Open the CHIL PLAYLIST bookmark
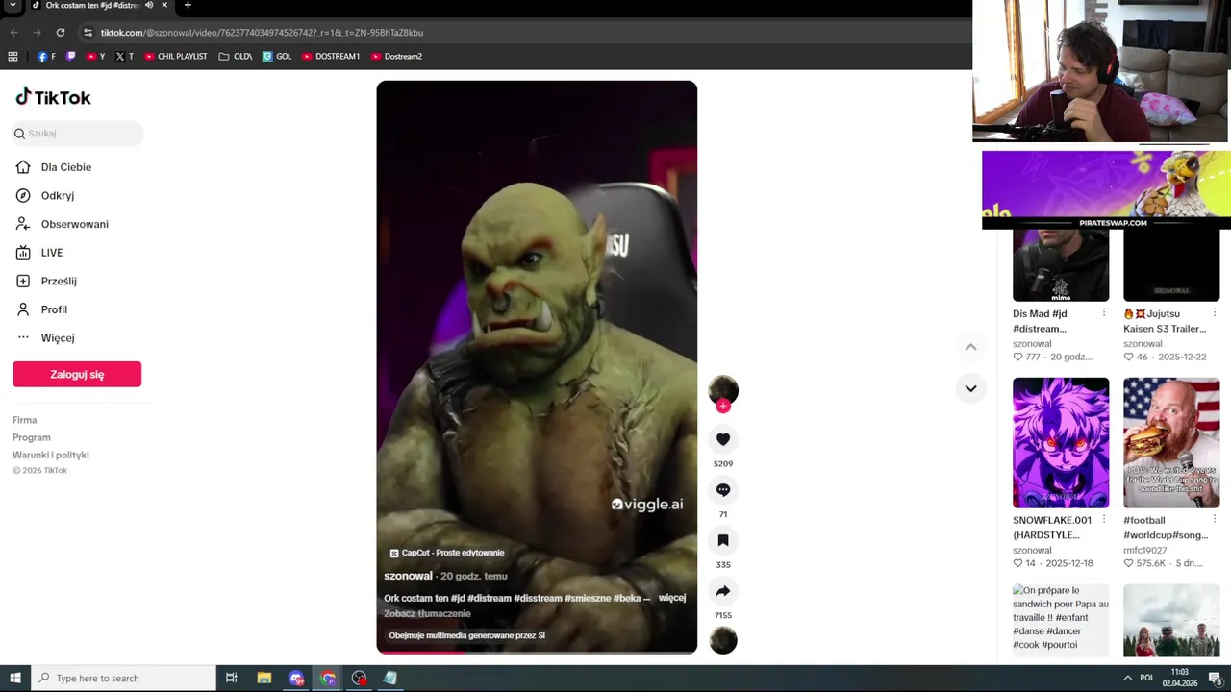Image resolution: width=1231 pixels, height=692 pixels. pos(175,56)
